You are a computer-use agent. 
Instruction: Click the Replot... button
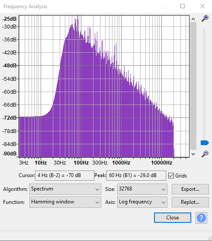point(190,202)
